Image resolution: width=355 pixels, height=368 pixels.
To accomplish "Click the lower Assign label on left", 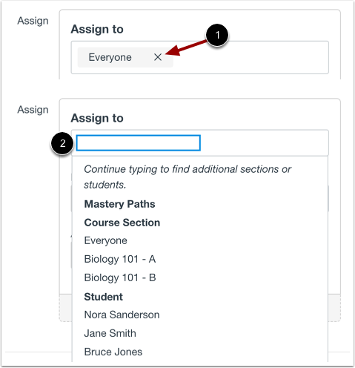I will pyautogui.click(x=33, y=110).
